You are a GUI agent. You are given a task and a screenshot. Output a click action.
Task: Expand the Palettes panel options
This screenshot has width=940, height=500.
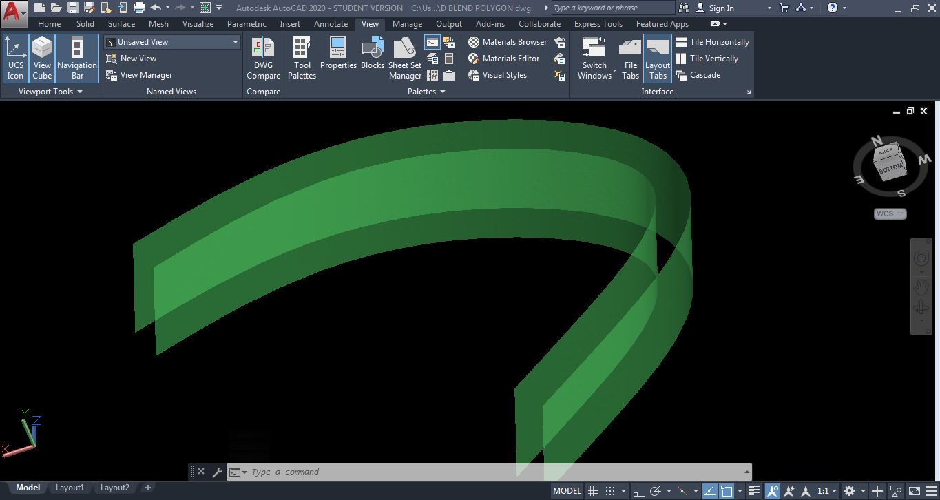[x=443, y=91]
